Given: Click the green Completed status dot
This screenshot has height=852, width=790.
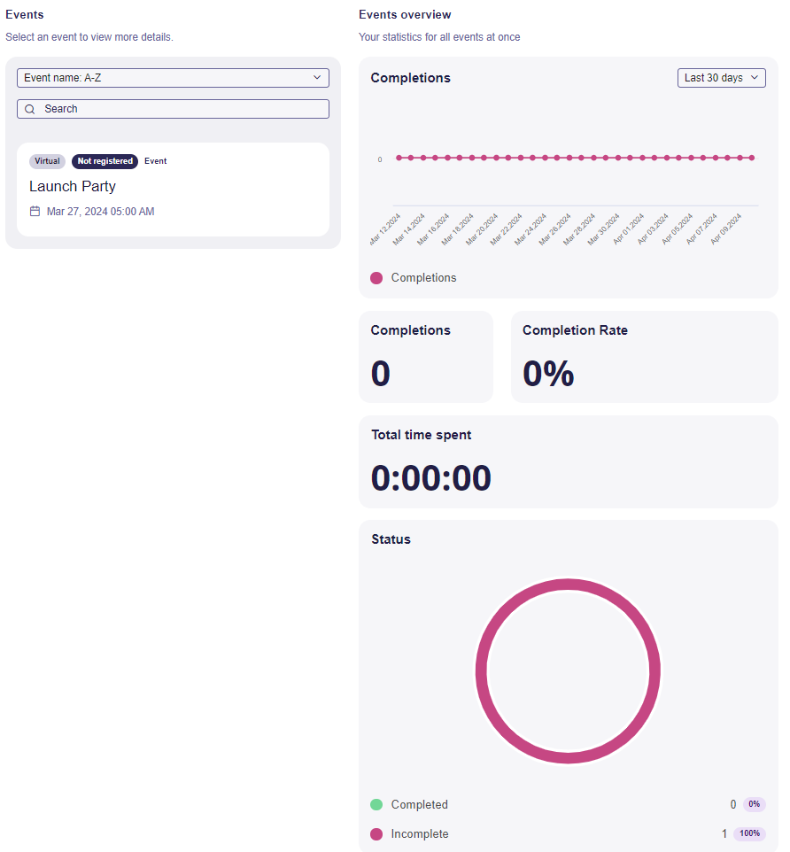Looking at the screenshot, I should click(376, 804).
